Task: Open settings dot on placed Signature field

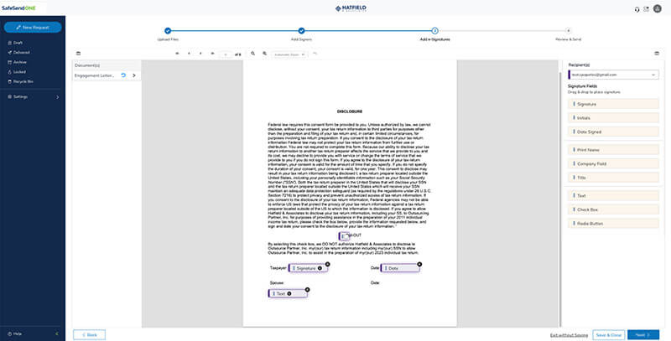Action: click(x=320, y=268)
